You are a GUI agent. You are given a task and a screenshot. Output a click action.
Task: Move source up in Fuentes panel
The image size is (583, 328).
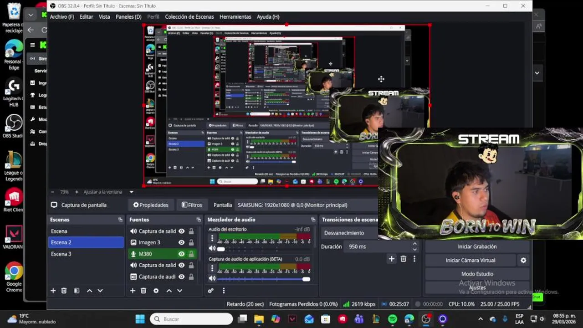[169, 291]
